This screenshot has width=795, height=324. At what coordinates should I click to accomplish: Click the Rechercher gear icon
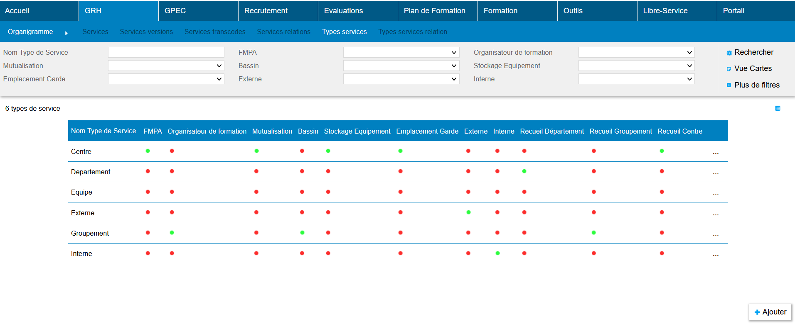click(729, 53)
